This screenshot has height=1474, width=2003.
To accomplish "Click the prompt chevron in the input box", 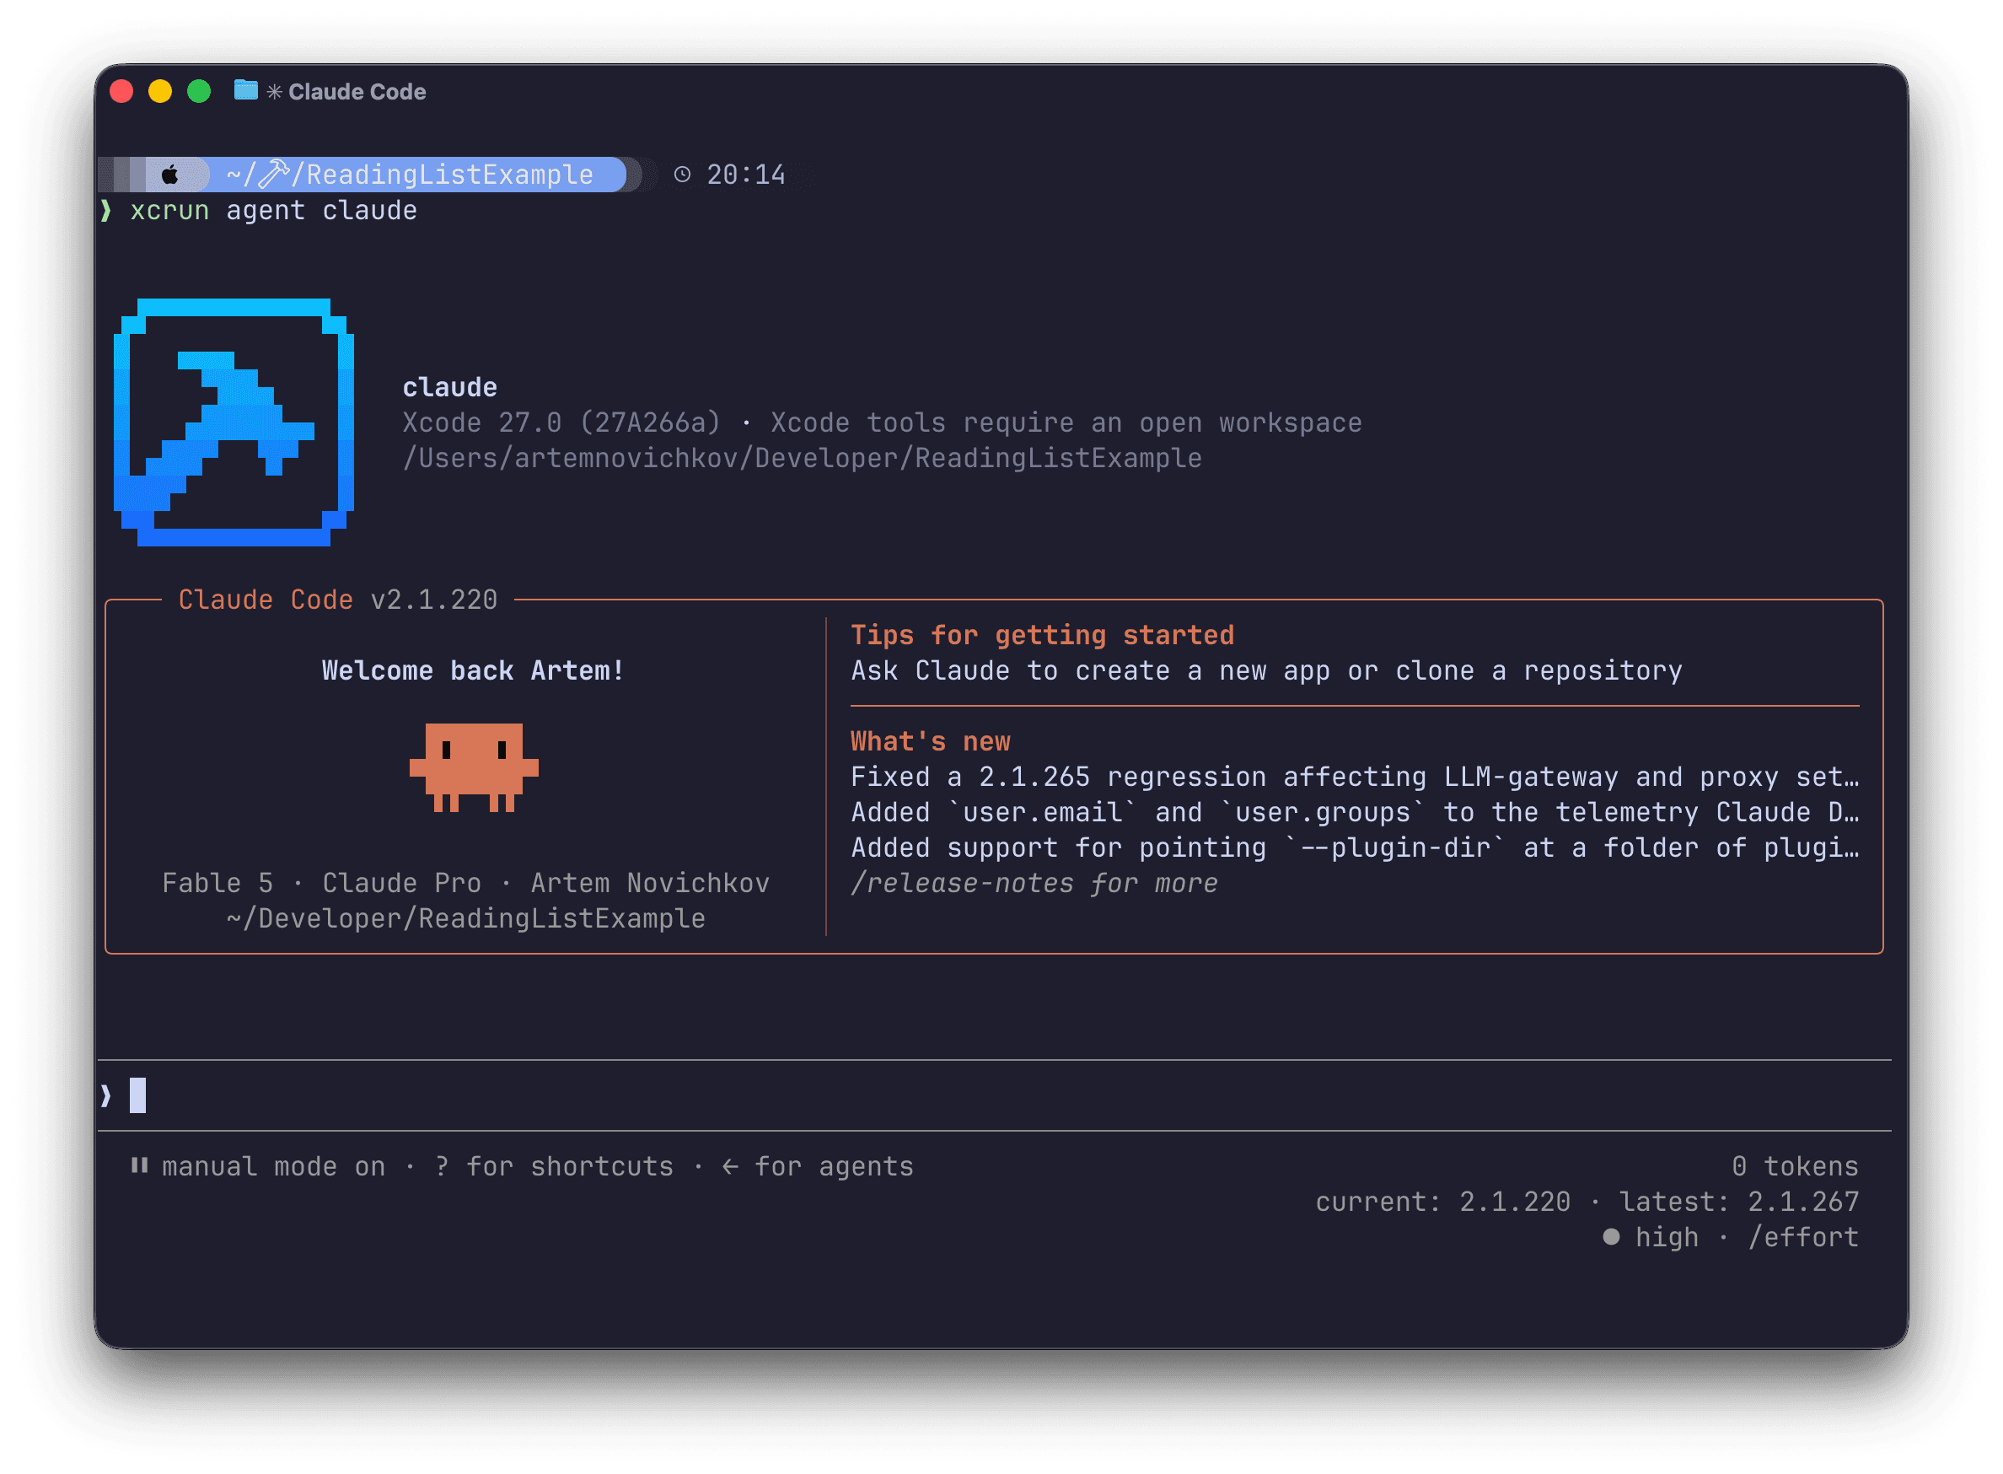I will (106, 1095).
